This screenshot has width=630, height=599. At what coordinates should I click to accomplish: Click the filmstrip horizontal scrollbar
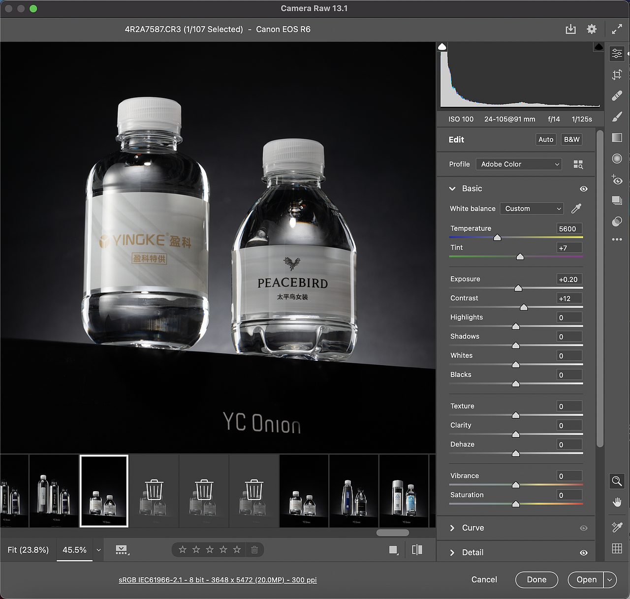(x=393, y=533)
